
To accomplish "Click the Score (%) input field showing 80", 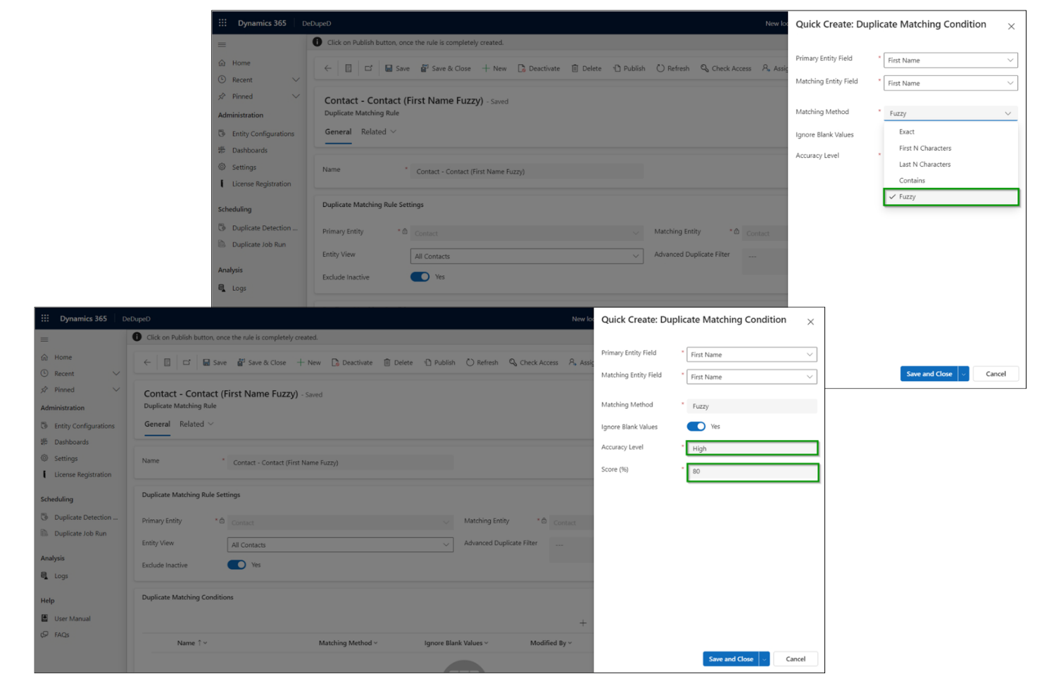I will (752, 472).
